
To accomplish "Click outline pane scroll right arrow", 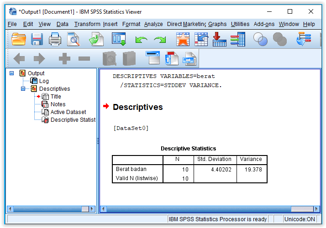I will click(x=92, y=209).
